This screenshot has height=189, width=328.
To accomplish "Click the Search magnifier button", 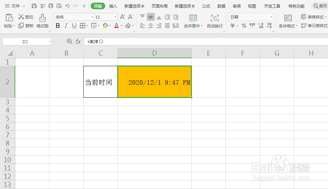I will (320, 6).
